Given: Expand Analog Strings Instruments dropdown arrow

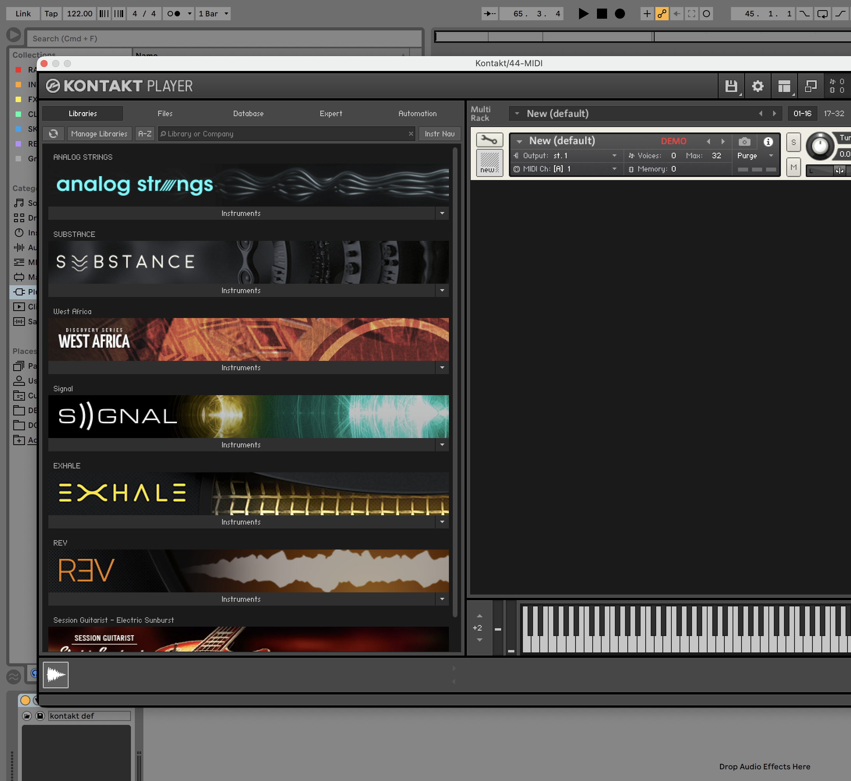Looking at the screenshot, I should pyautogui.click(x=442, y=213).
